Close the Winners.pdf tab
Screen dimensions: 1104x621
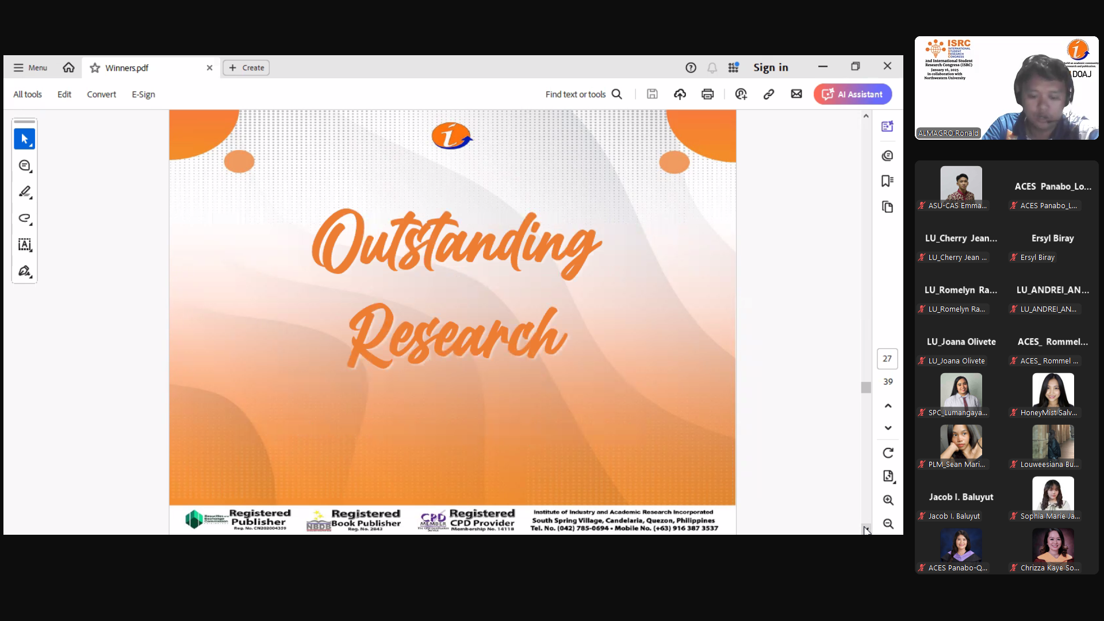(209, 68)
